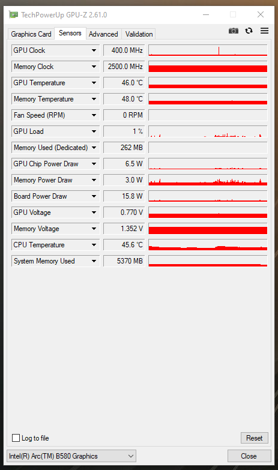Click the GPU Chip Power Draw graph
Screen dimensions: 278x470
pyautogui.click(x=208, y=164)
